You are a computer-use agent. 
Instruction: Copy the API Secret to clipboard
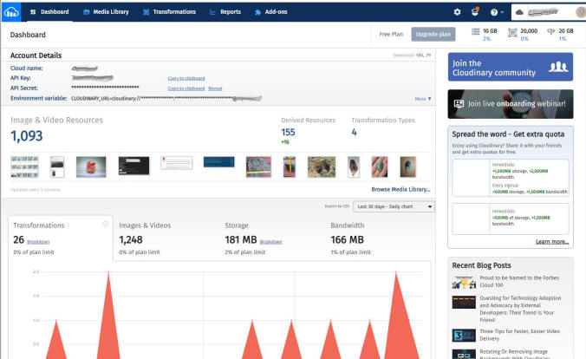point(186,88)
